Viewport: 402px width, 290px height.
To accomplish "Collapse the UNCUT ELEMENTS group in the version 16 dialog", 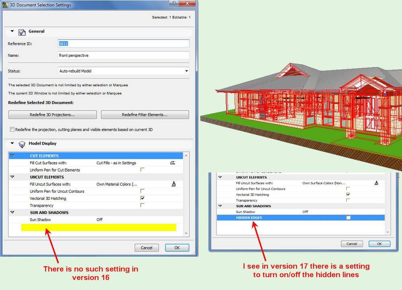I will coord(12,177).
